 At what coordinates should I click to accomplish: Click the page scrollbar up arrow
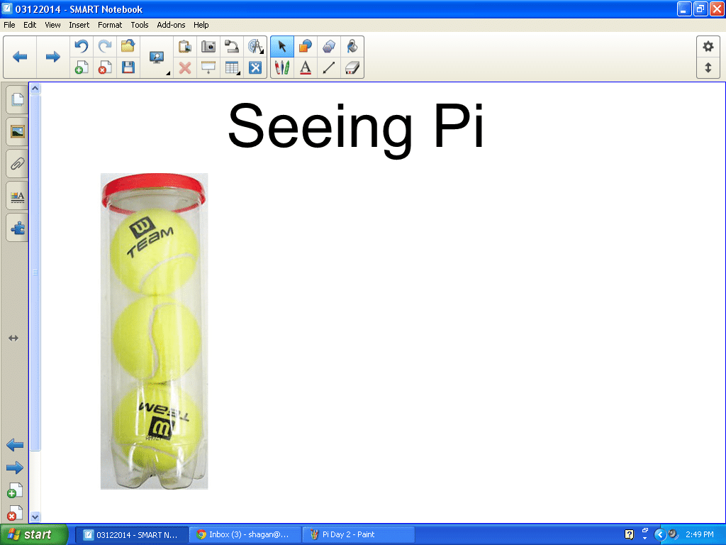click(x=35, y=88)
